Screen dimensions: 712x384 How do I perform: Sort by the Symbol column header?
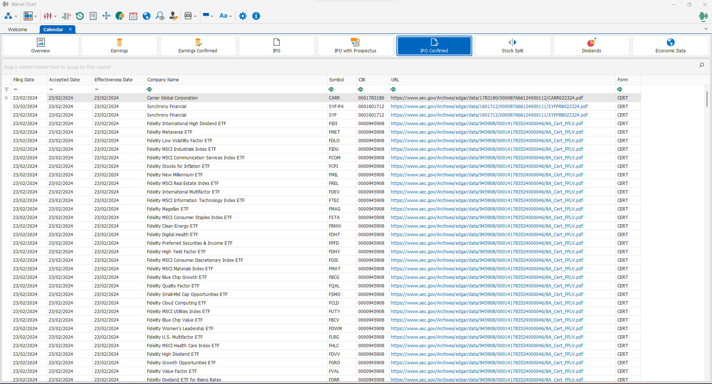(342, 80)
